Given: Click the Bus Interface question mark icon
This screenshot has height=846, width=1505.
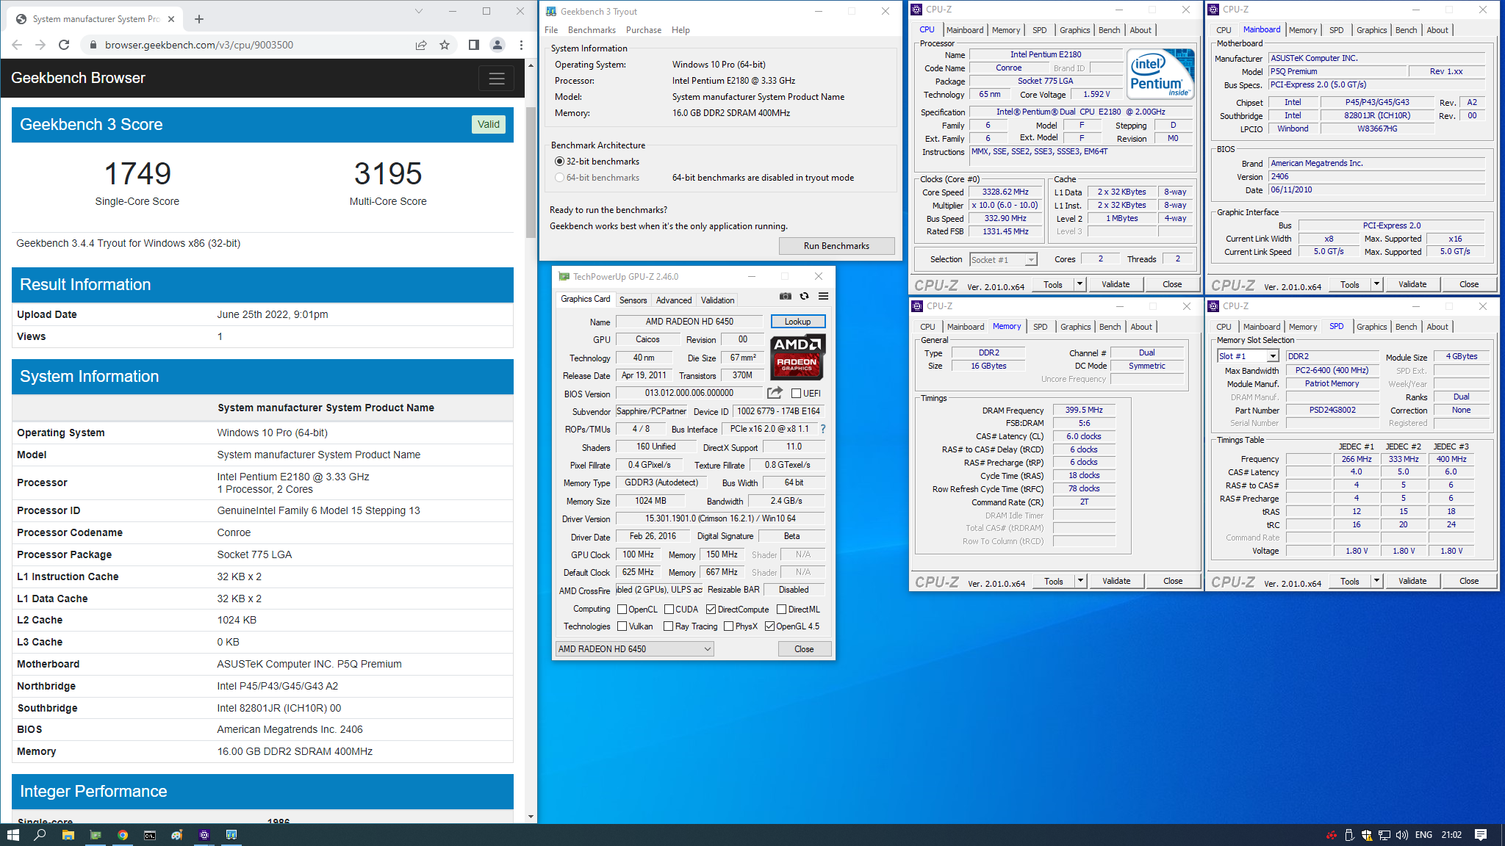Looking at the screenshot, I should tap(823, 429).
